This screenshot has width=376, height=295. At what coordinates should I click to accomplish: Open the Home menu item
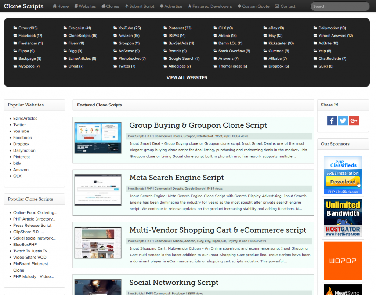(x=61, y=6)
